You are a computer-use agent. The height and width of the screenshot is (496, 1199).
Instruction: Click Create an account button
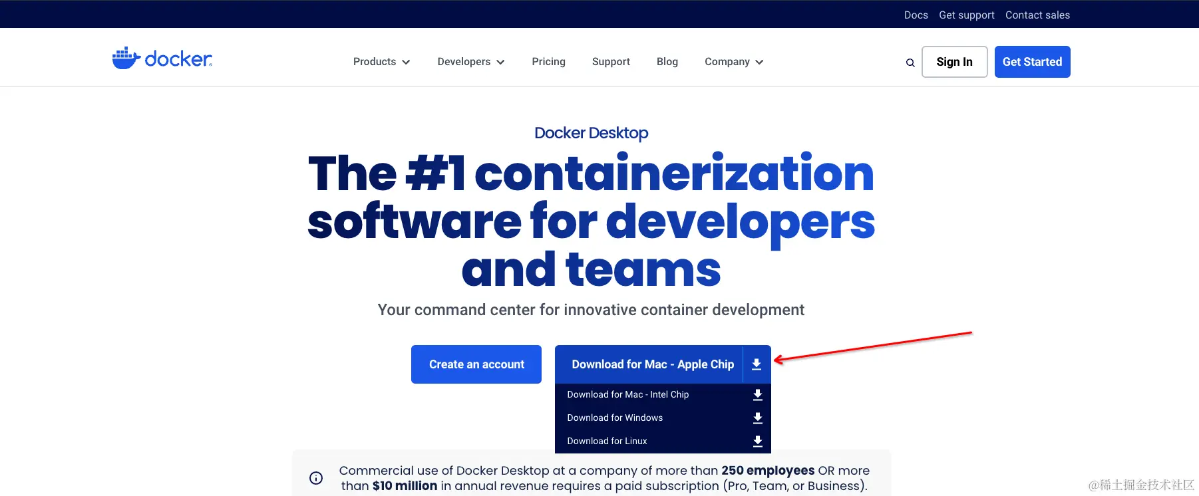476,364
